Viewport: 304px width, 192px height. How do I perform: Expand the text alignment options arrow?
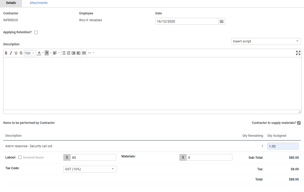59,53
